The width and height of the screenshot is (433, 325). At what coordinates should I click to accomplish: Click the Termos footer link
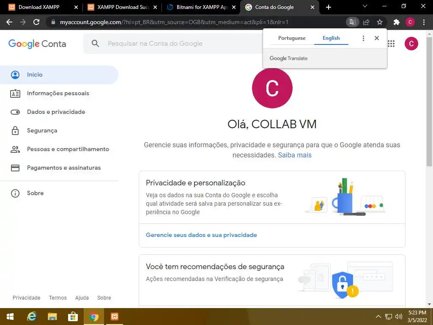click(58, 297)
